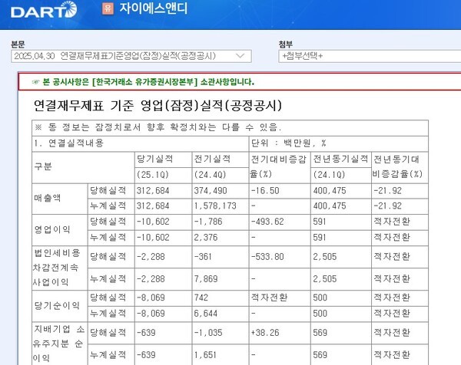Click the -16.50 change rate cell
This screenshot has height=365, width=461.
[x=280, y=191]
